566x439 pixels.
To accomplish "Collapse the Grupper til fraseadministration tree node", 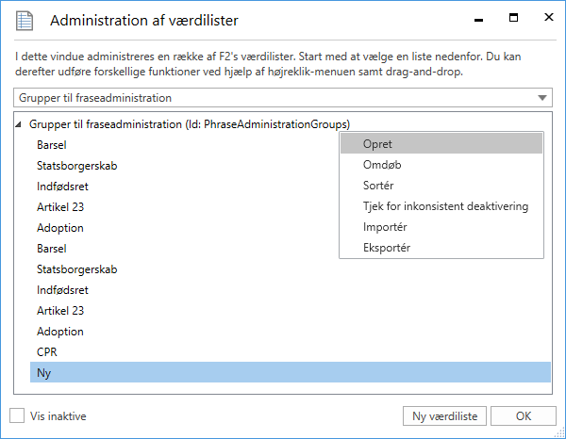I will (21, 124).
